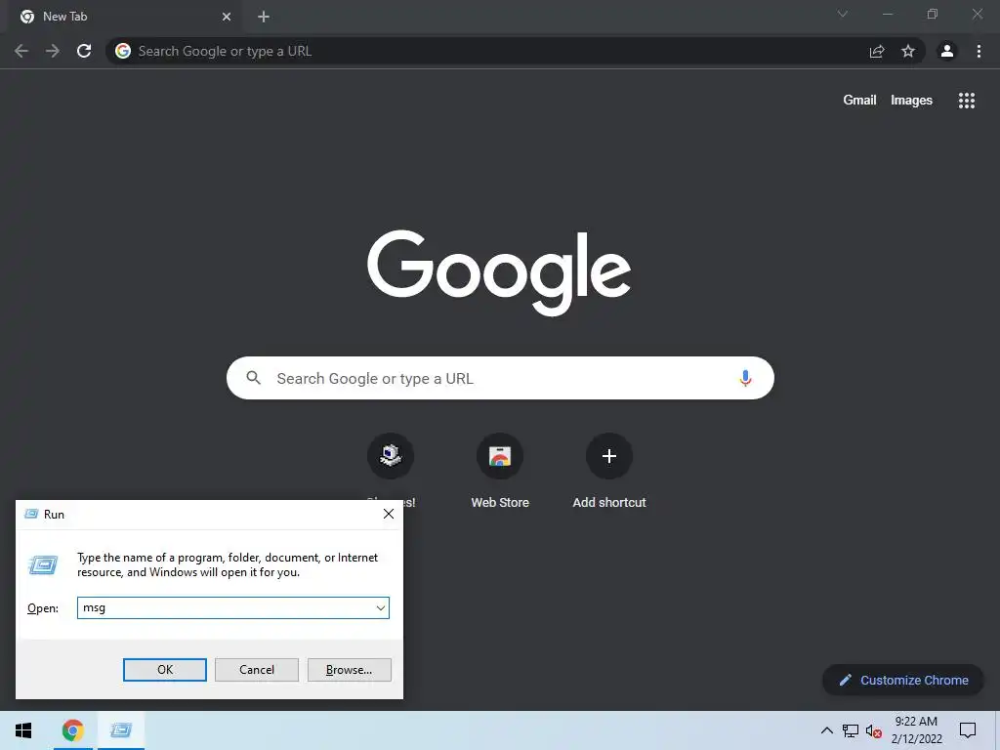
Task: Click the muted volume tray icon
Action: point(874,730)
